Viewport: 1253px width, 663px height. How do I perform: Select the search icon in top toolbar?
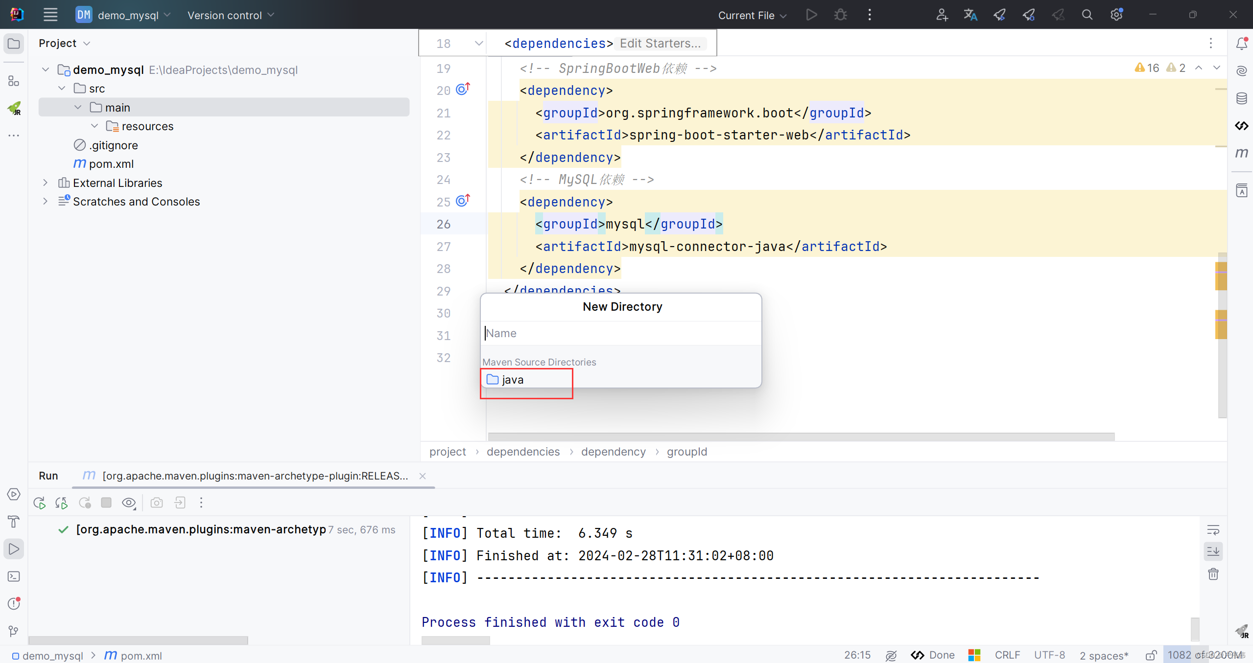click(1087, 15)
